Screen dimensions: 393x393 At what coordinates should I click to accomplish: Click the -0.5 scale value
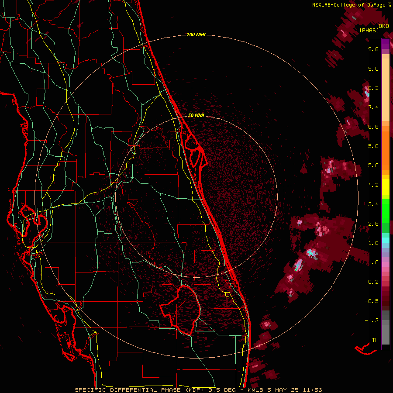click(372, 301)
